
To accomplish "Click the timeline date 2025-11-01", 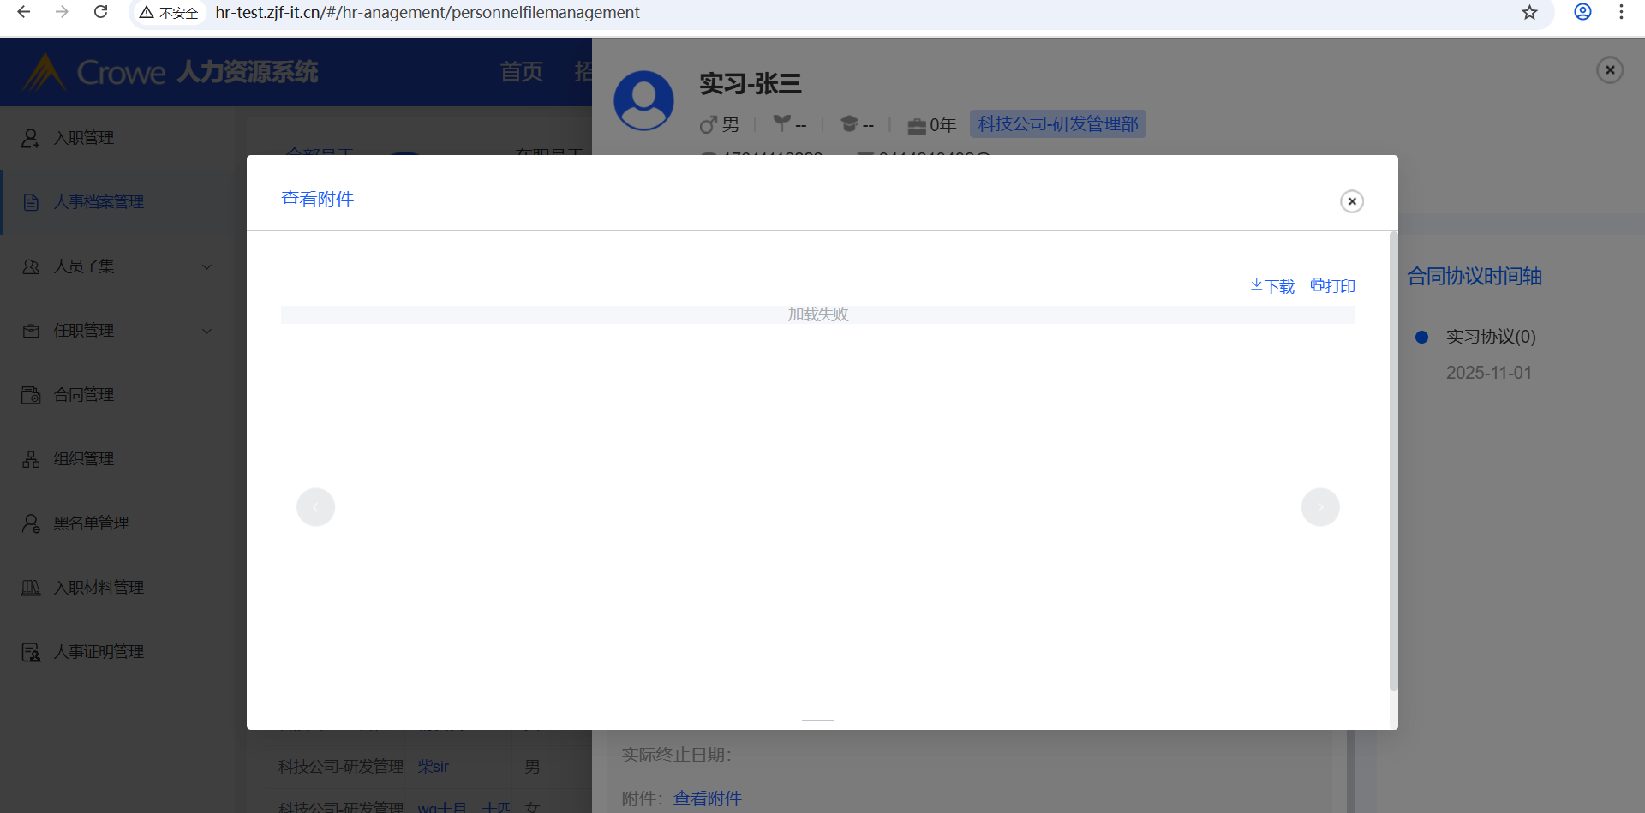I will [1489, 373].
